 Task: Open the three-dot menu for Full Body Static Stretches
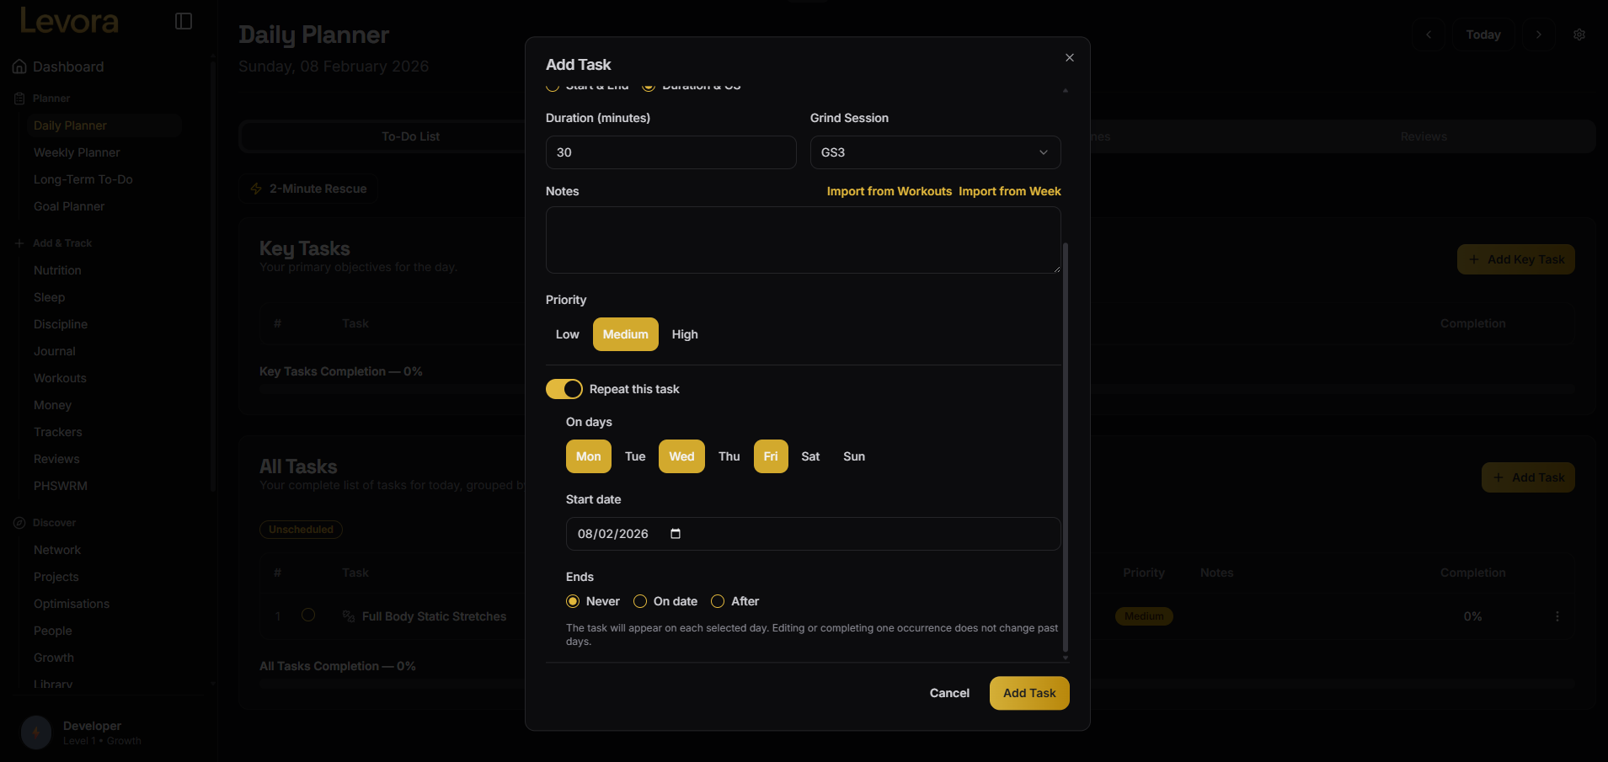coord(1557,615)
